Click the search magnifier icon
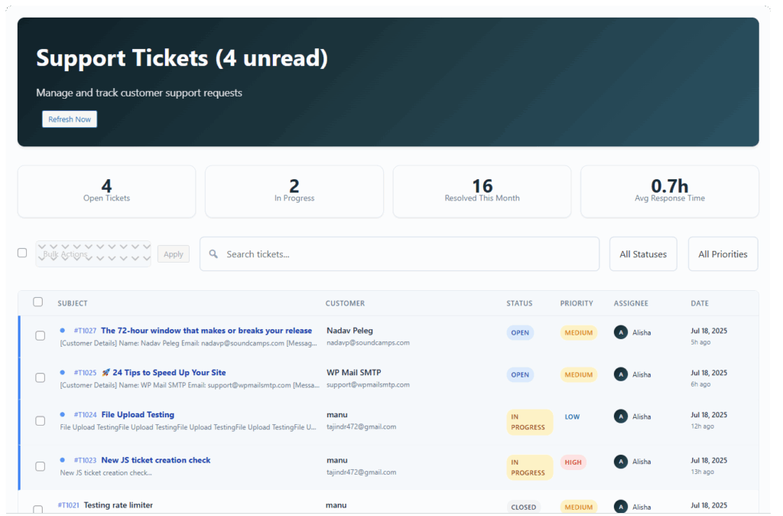Image resolution: width=783 pixels, height=516 pixels. pyautogui.click(x=213, y=254)
